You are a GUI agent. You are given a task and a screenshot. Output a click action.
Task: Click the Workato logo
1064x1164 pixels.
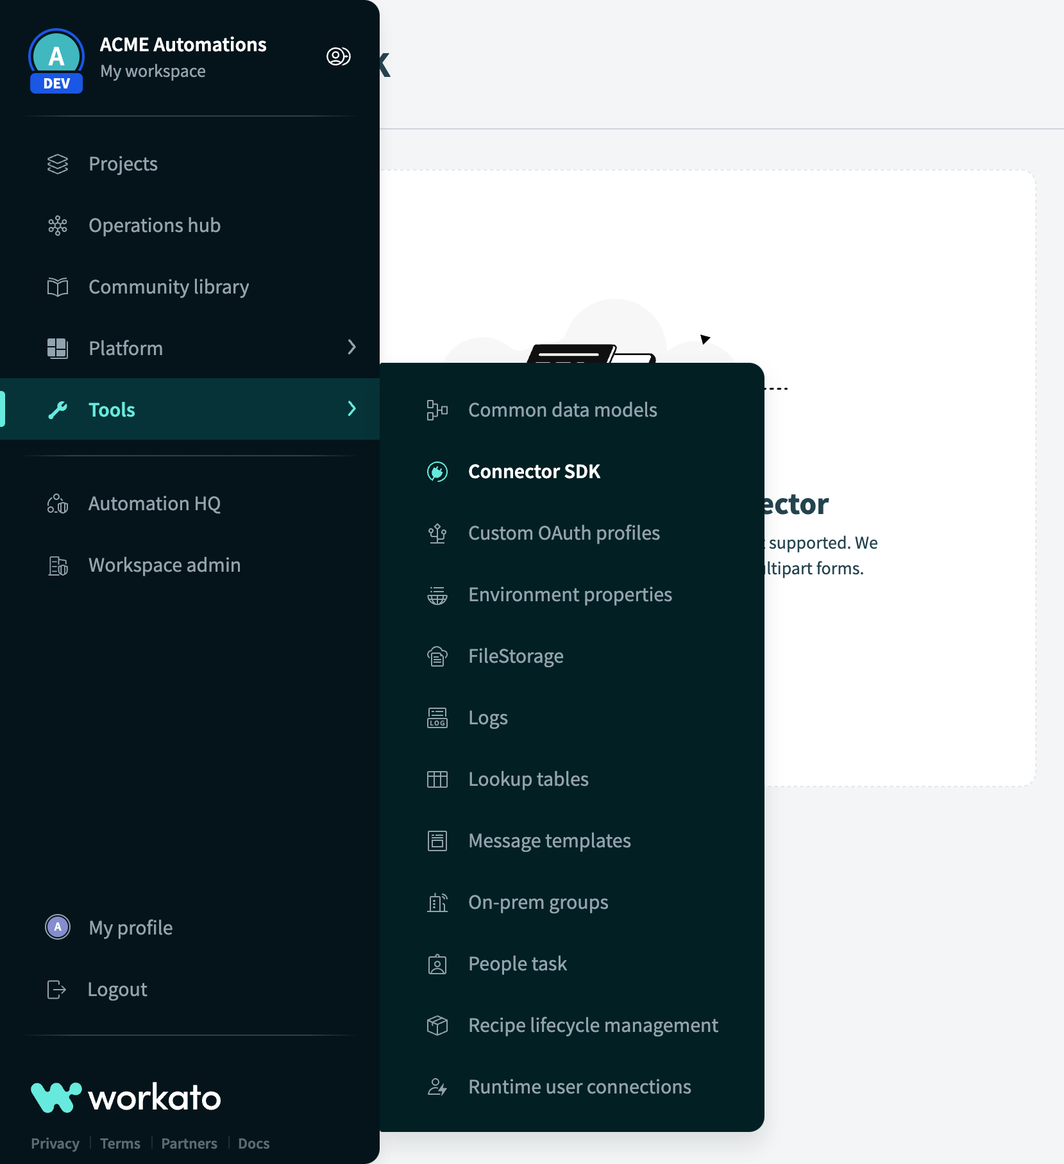126,1097
